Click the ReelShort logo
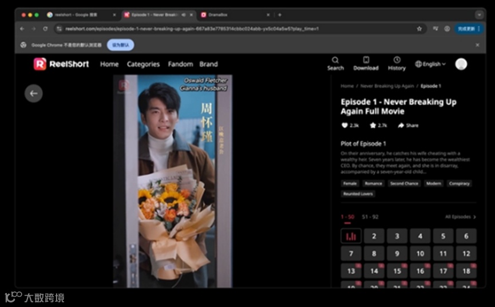 pos(61,64)
